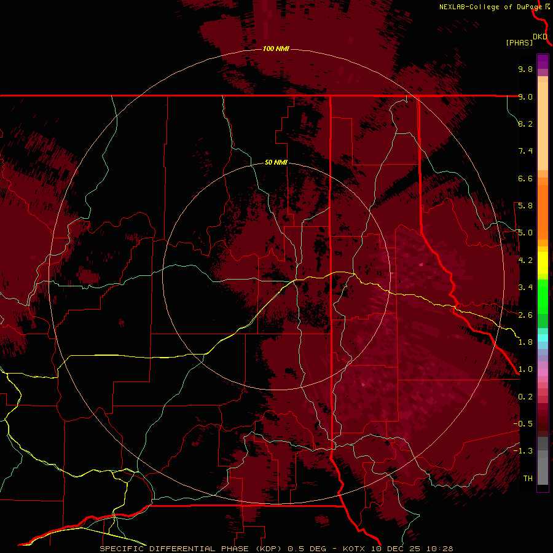Pick the cyan band of color scale
Screen dimensions: 553x553
[x=543, y=338]
